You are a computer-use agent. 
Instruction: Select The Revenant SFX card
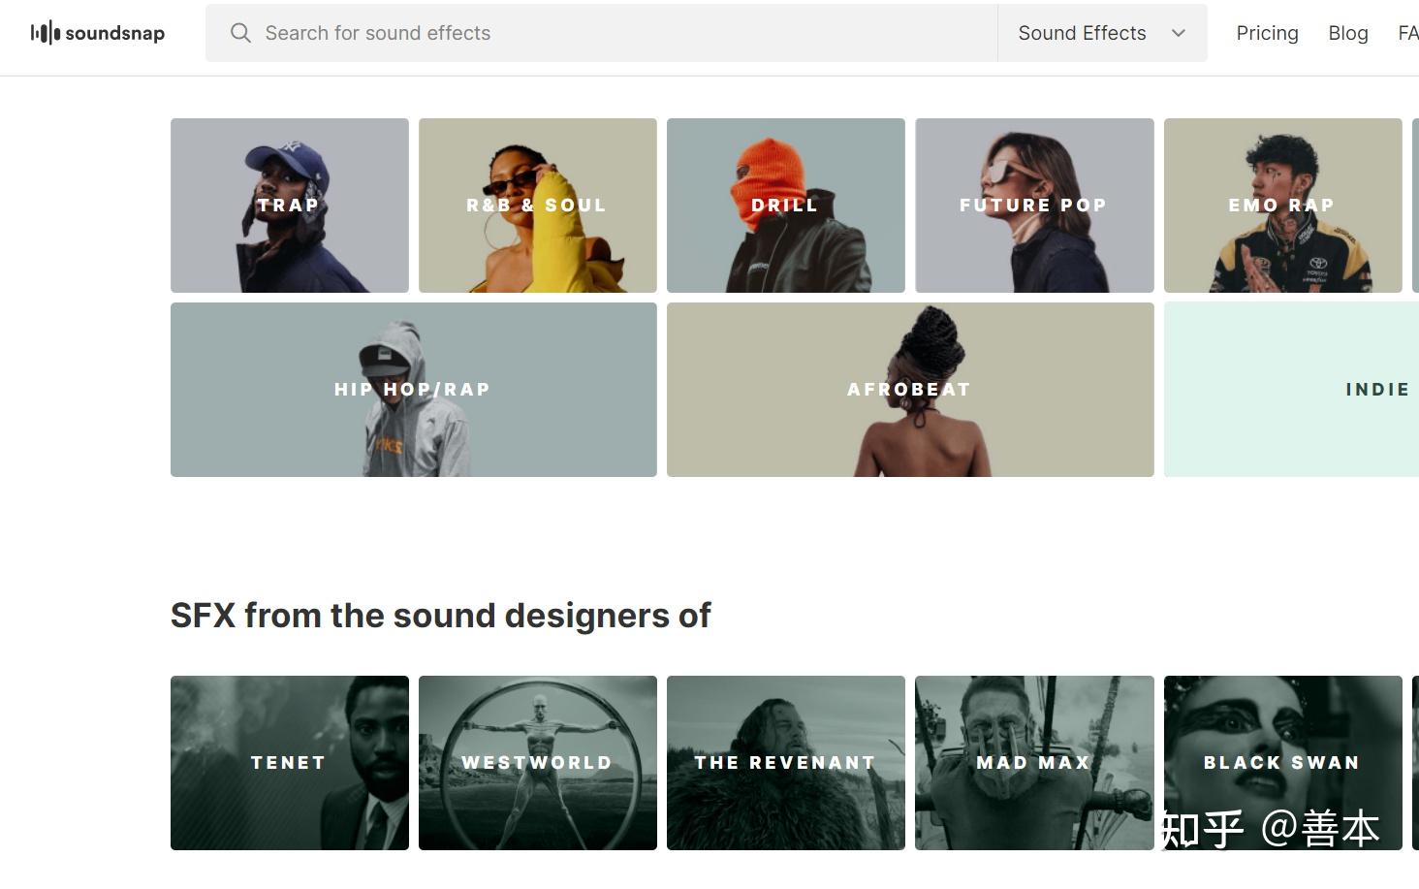coord(786,763)
